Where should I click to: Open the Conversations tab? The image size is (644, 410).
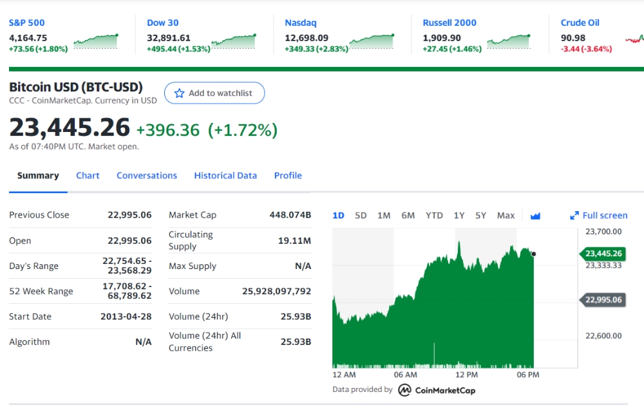tap(147, 176)
